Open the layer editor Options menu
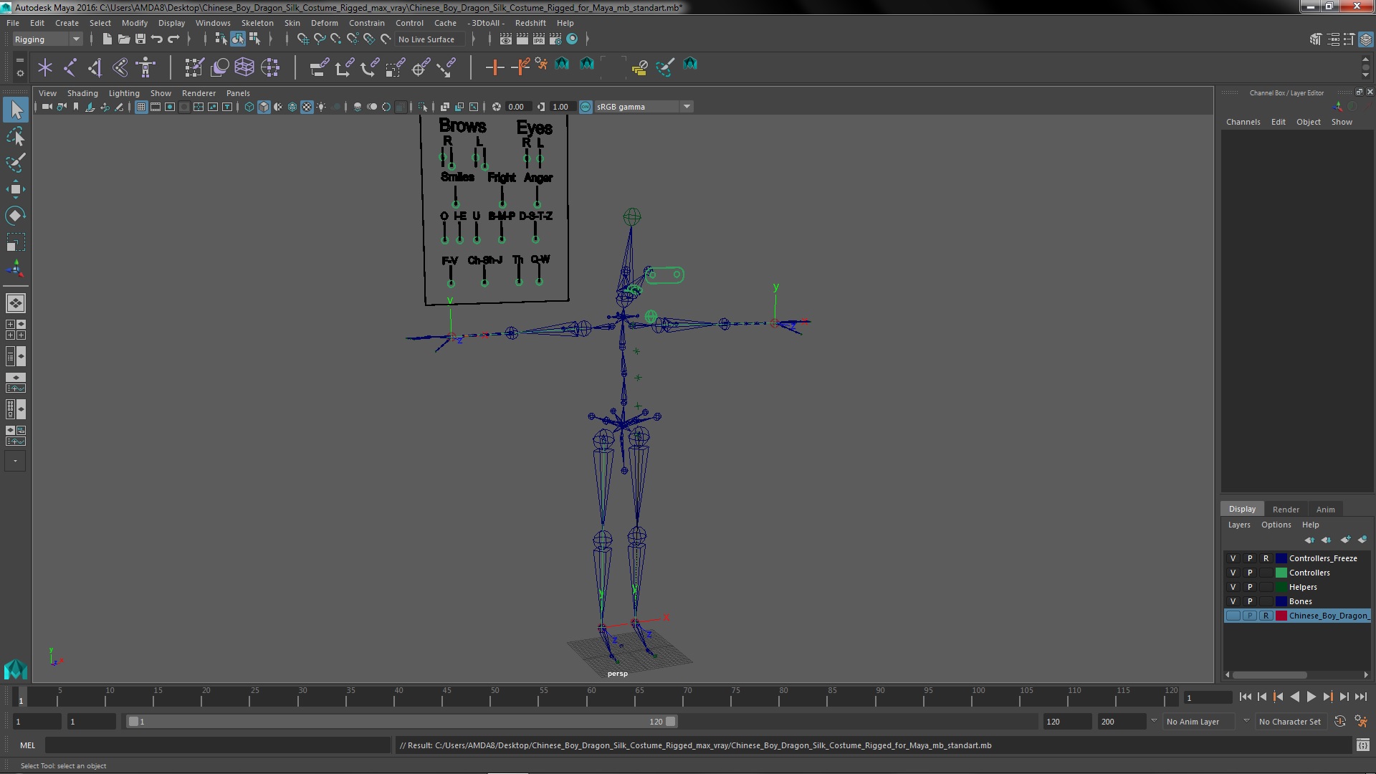The width and height of the screenshot is (1376, 774). [1276, 525]
